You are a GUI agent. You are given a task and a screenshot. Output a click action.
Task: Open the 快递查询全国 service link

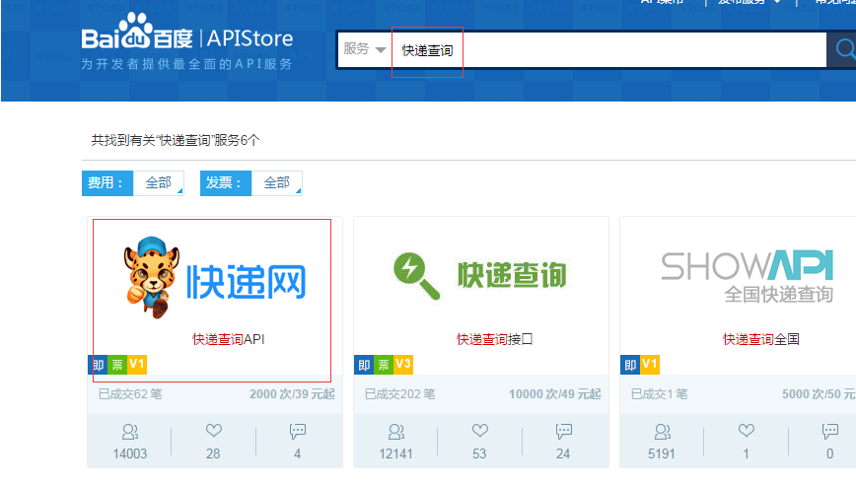(761, 339)
